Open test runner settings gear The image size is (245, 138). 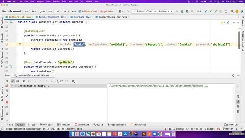click(73, 81)
